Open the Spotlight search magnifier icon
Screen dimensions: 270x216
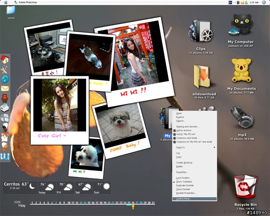pyautogui.click(x=264, y=2)
